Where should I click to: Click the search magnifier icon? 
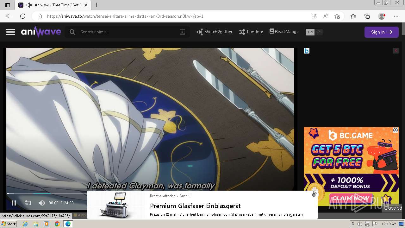click(x=72, y=32)
